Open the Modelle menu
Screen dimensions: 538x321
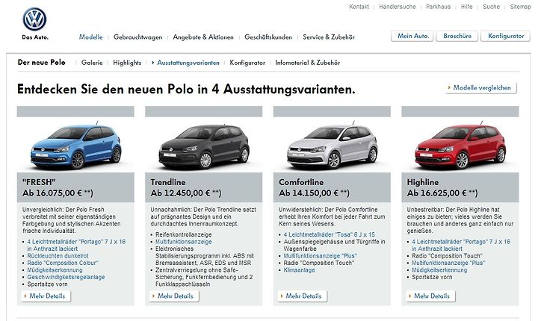(x=91, y=37)
